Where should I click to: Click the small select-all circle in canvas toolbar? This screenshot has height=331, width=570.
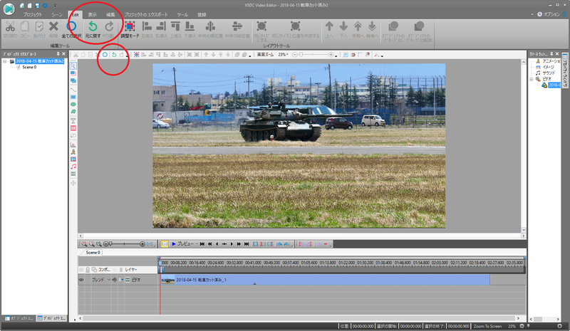point(105,55)
